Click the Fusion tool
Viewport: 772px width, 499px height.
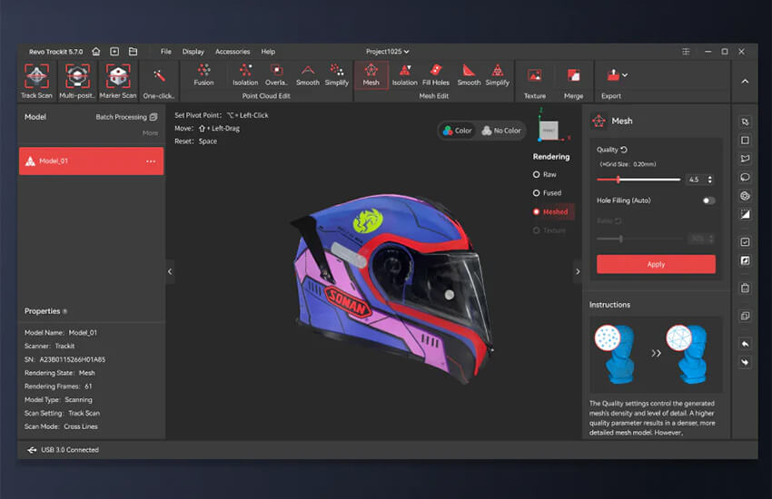point(203,75)
